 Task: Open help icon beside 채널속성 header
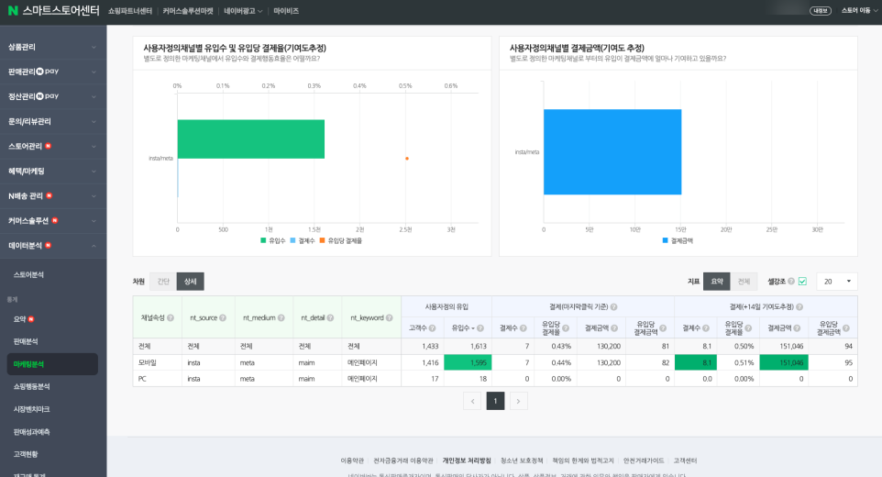[171, 317]
